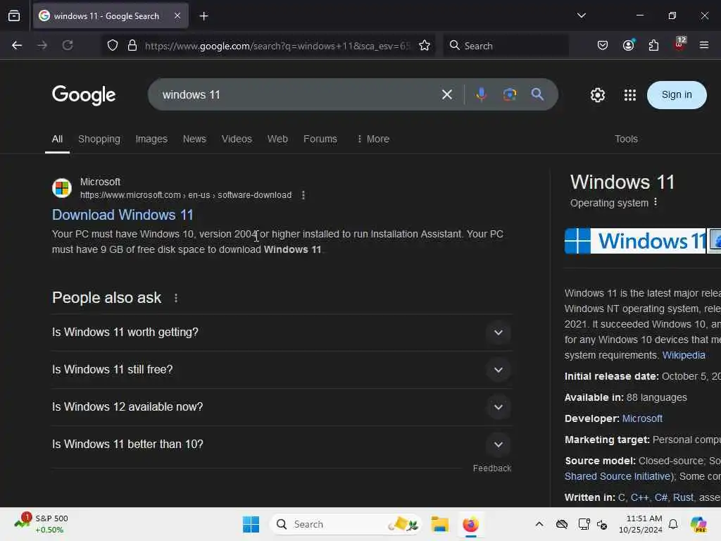The height and width of the screenshot is (541, 721).
Task: Click the Google logo
Action: (x=84, y=95)
